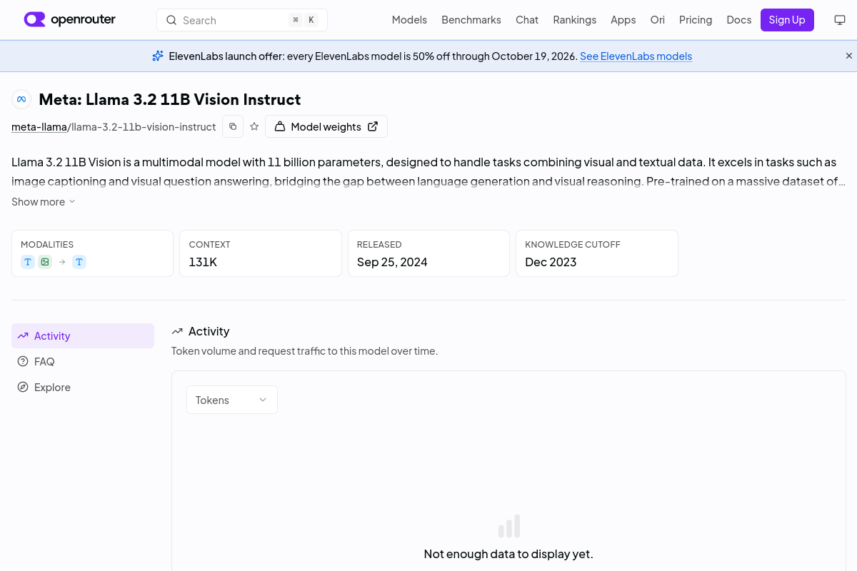This screenshot has height=571, width=857.
Task: Click the Activity section heading
Action: pos(209,331)
